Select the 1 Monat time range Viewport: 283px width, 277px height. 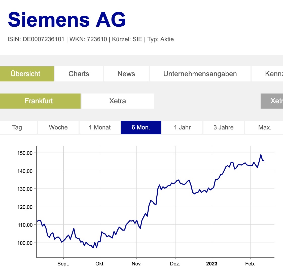(100, 127)
